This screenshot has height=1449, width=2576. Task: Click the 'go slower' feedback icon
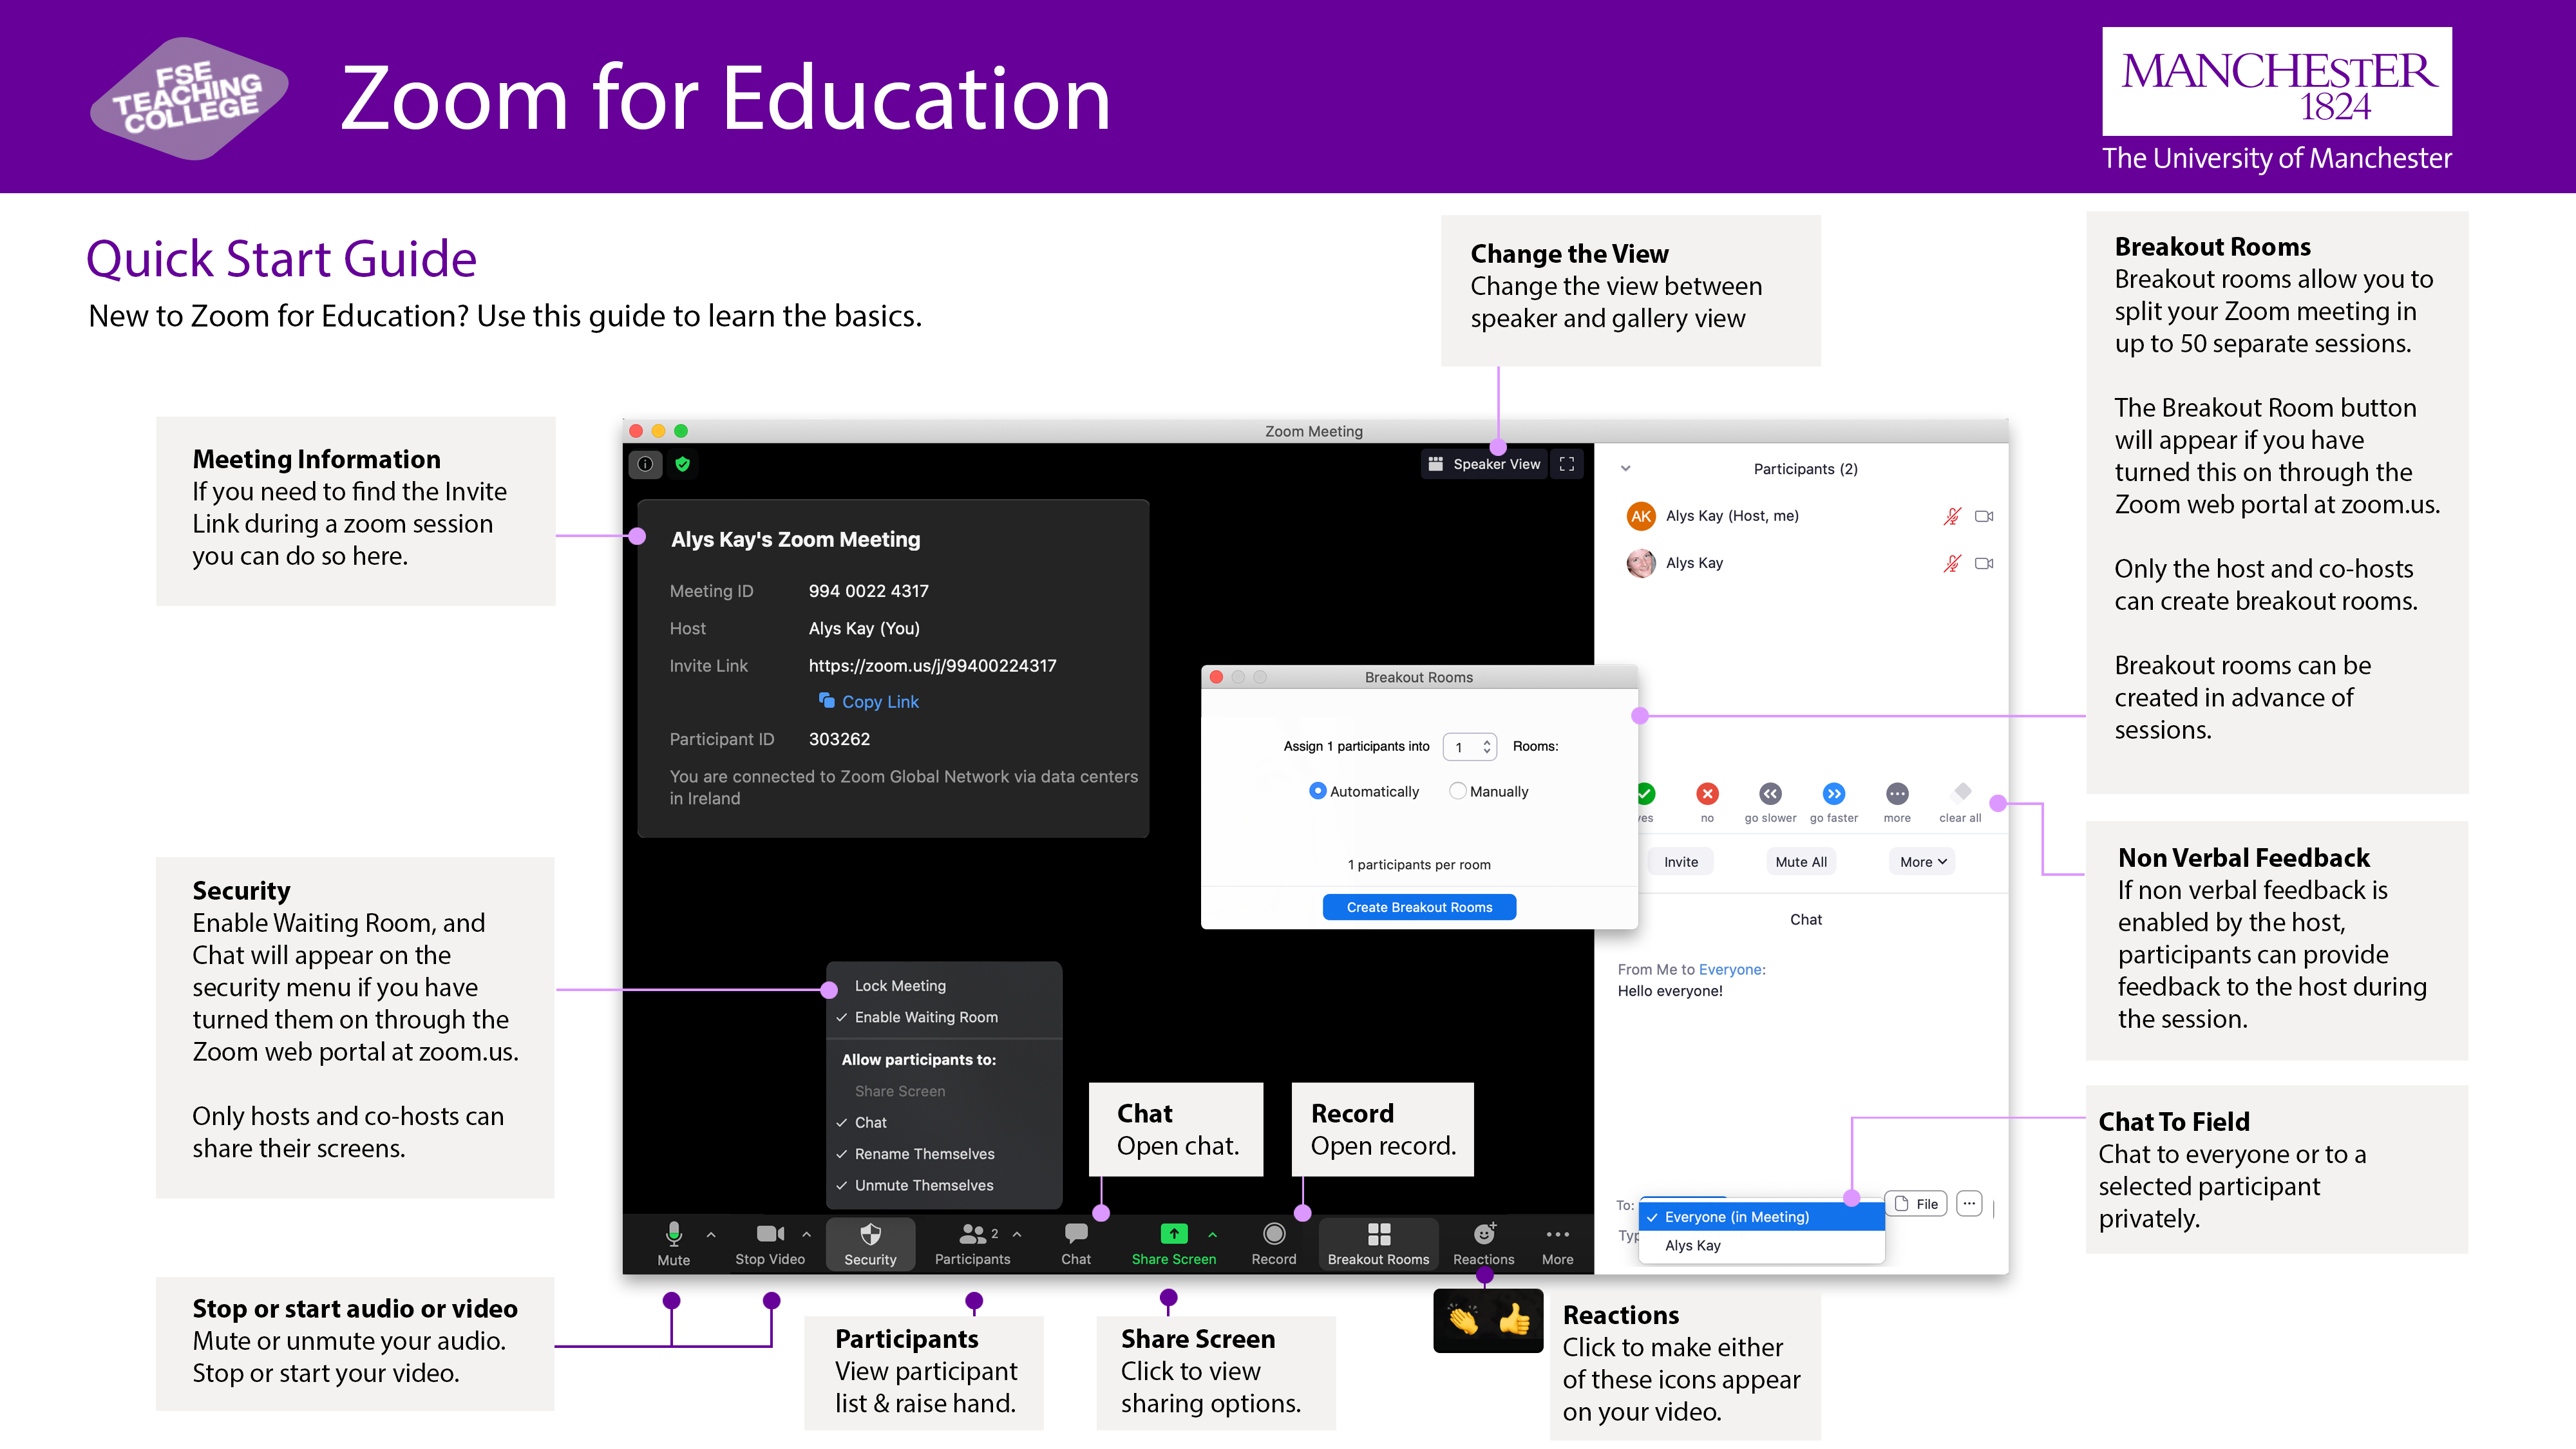(x=1770, y=794)
